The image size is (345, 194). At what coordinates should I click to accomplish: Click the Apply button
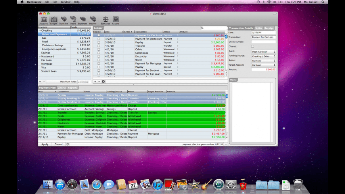click(45, 144)
